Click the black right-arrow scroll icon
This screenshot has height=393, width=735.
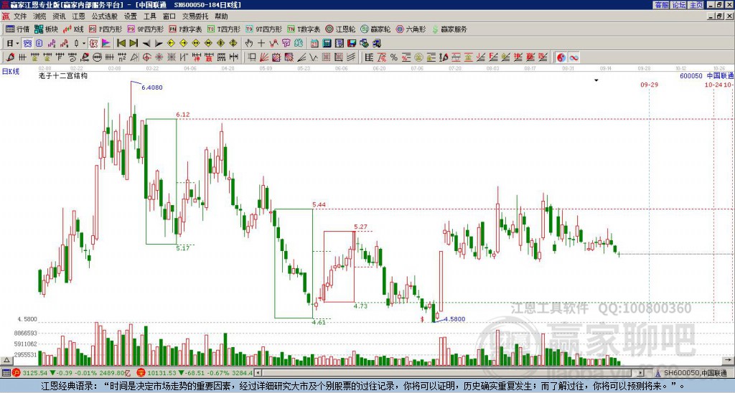coord(159,44)
